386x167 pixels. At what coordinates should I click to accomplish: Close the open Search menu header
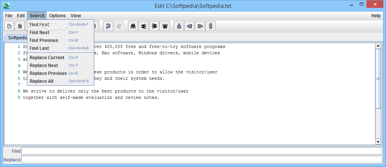37,16
